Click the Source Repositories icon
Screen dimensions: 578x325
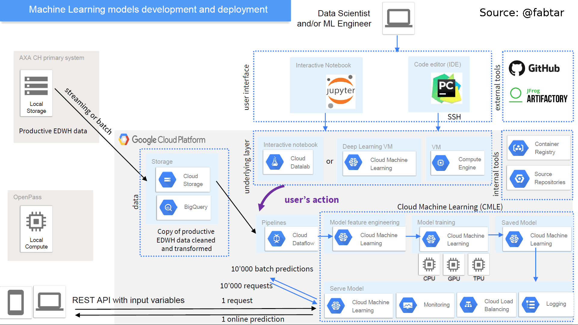[520, 179]
